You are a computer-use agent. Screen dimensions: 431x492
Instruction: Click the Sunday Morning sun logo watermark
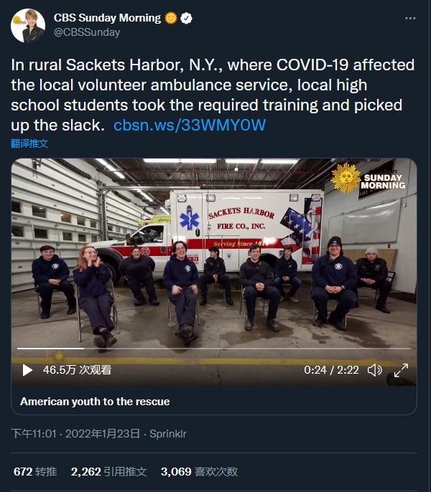(x=345, y=176)
